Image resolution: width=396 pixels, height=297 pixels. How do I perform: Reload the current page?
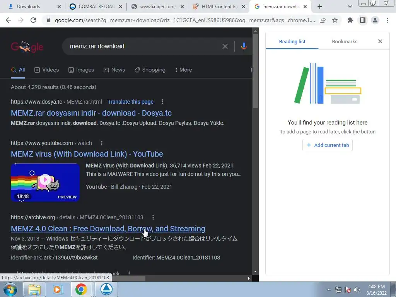pos(33,20)
